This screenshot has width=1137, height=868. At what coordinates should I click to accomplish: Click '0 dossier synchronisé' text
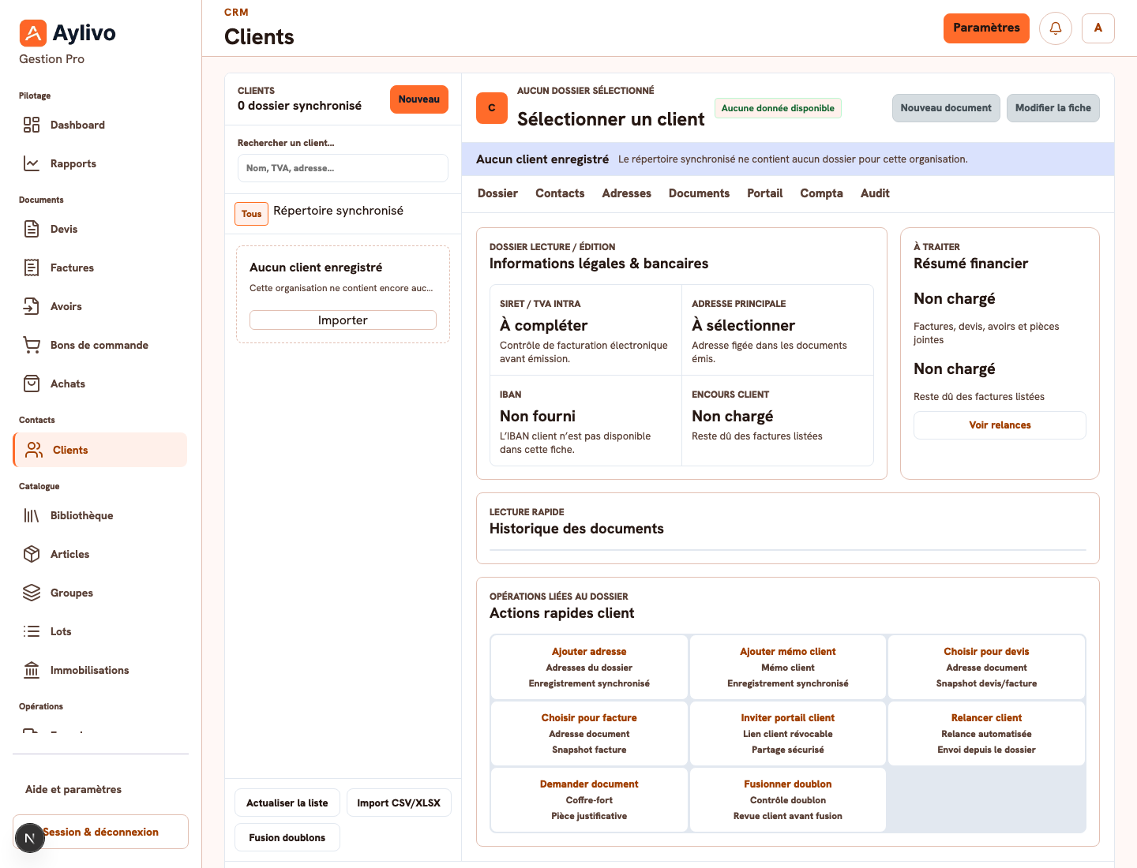point(299,106)
